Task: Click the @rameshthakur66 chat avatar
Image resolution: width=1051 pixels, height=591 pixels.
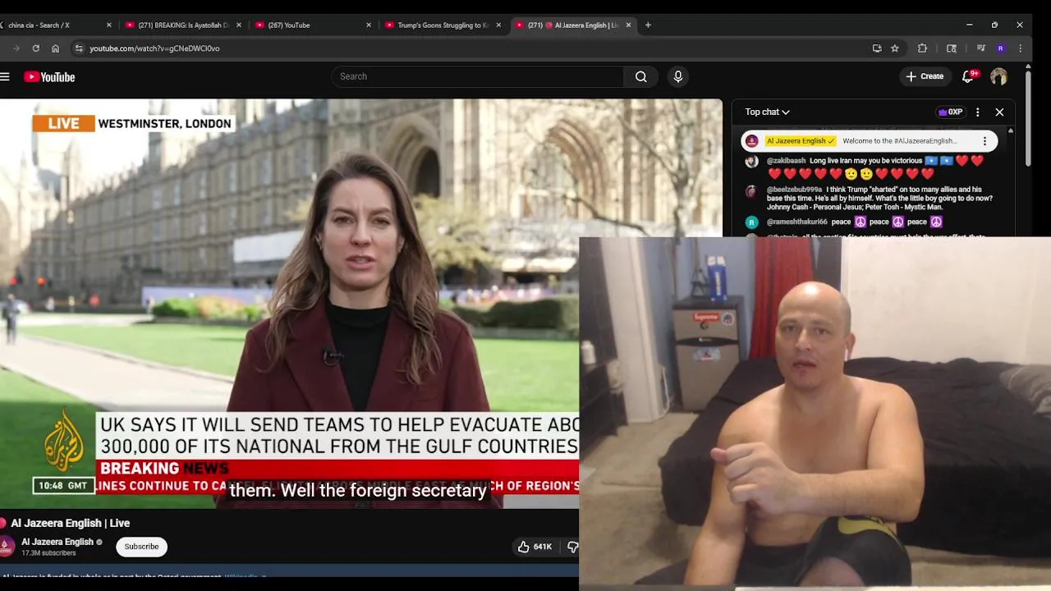Action: pyautogui.click(x=751, y=222)
